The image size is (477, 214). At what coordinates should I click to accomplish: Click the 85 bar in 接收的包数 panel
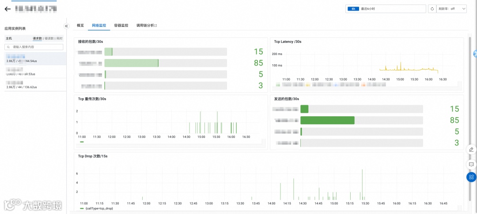tap(132, 63)
